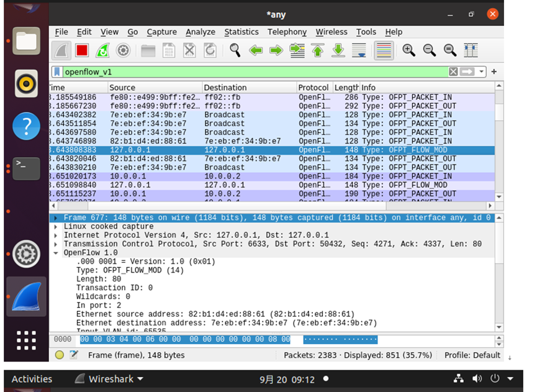Viewport: 537px width, 392px height.
Task: Click the openflow_v1 filter field
Action: (x=255, y=71)
